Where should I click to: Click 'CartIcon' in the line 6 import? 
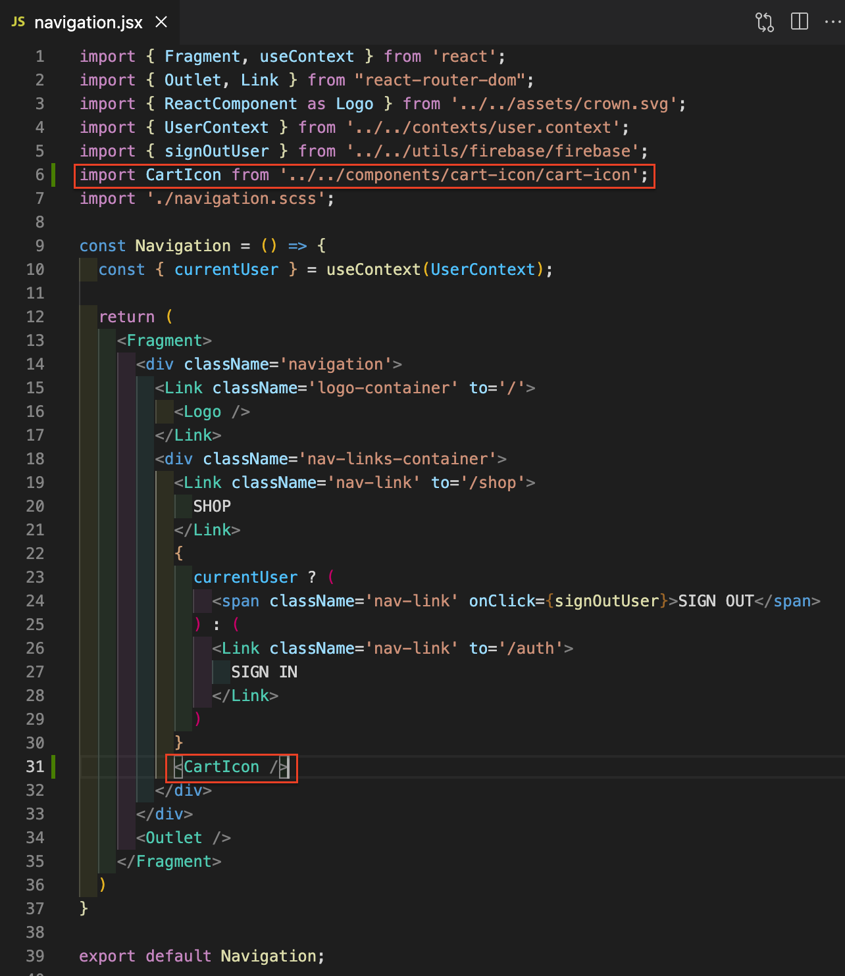(184, 175)
